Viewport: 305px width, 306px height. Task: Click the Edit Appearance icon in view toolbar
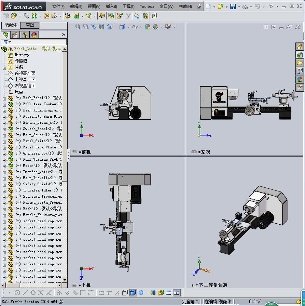[147, 27]
